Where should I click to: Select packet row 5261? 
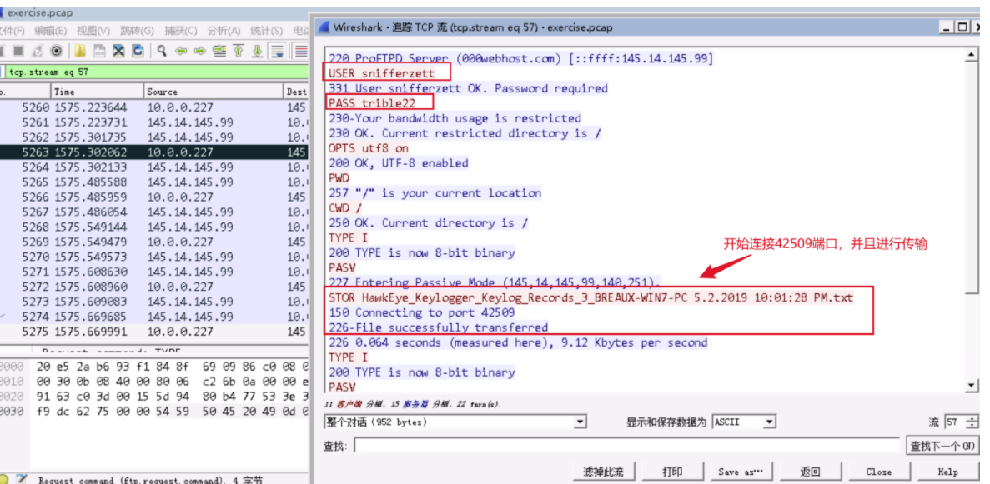point(154,122)
